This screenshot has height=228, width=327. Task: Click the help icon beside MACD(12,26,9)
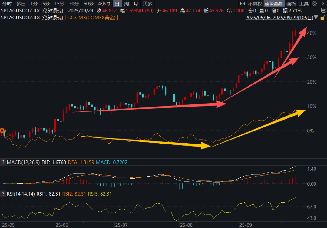(3, 162)
